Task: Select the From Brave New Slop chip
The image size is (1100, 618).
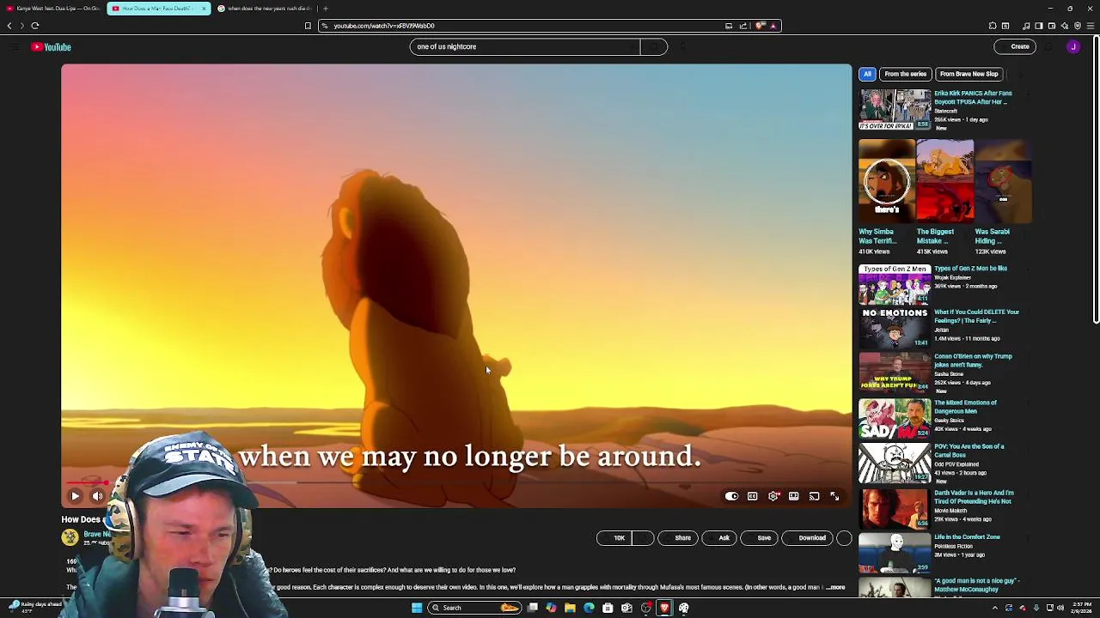Action: (969, 74)
